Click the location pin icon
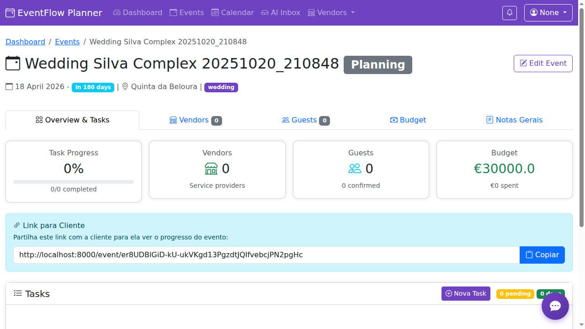This screenshot has height=329, width=585. tap(125, 87)
